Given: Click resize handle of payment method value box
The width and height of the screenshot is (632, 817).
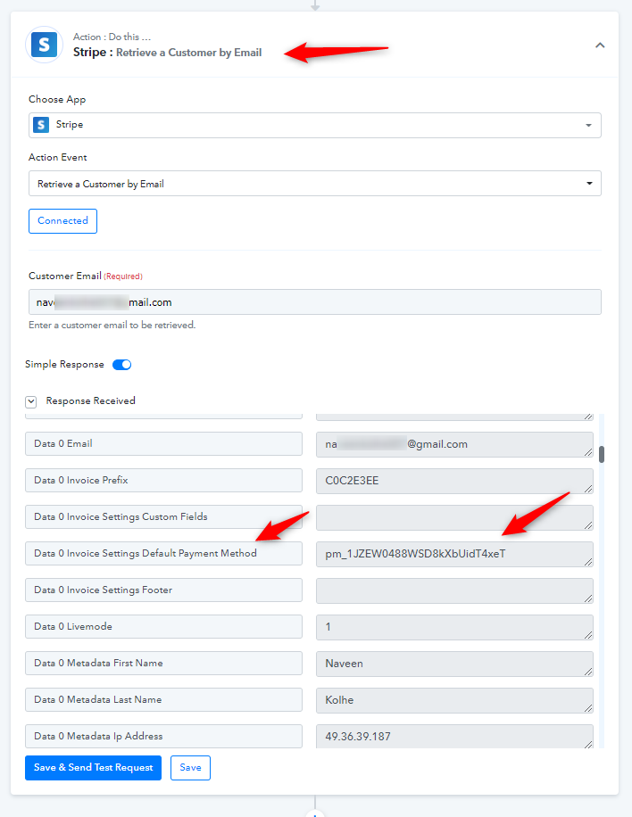Looking at the screenshot, I should tap(588, 562).
